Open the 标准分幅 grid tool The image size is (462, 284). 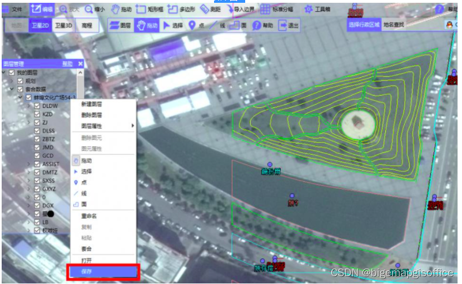265,9
